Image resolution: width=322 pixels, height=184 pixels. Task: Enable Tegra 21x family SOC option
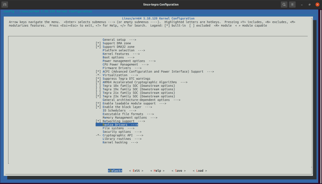pyautogui.click(x=98, y=93)
